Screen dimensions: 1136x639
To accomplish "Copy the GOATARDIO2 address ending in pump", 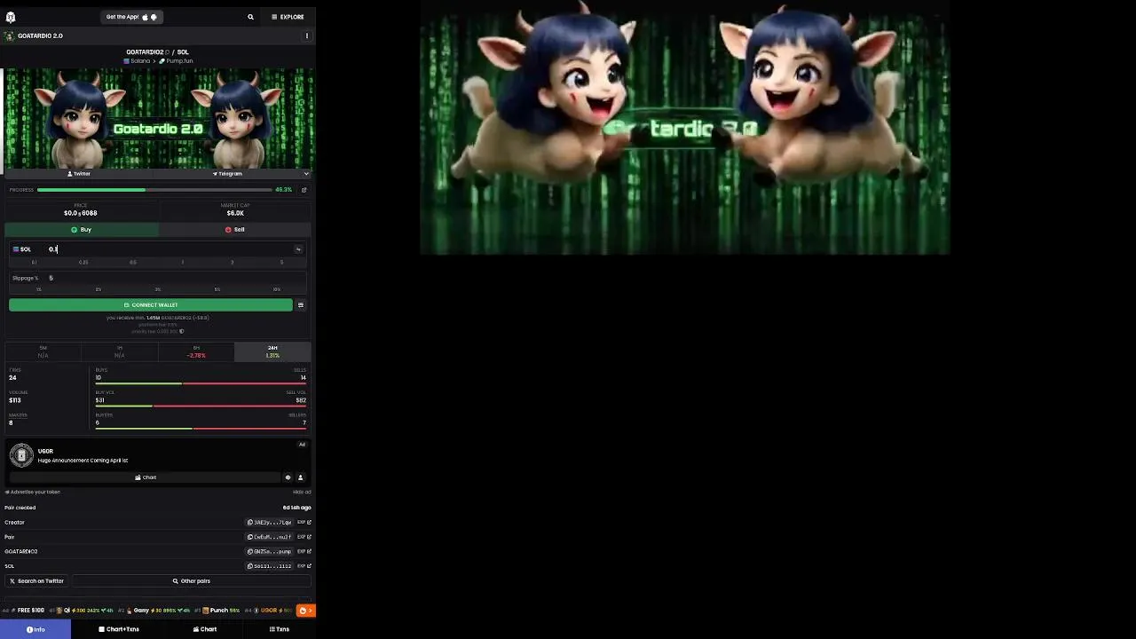I will (x=270, y=552).
